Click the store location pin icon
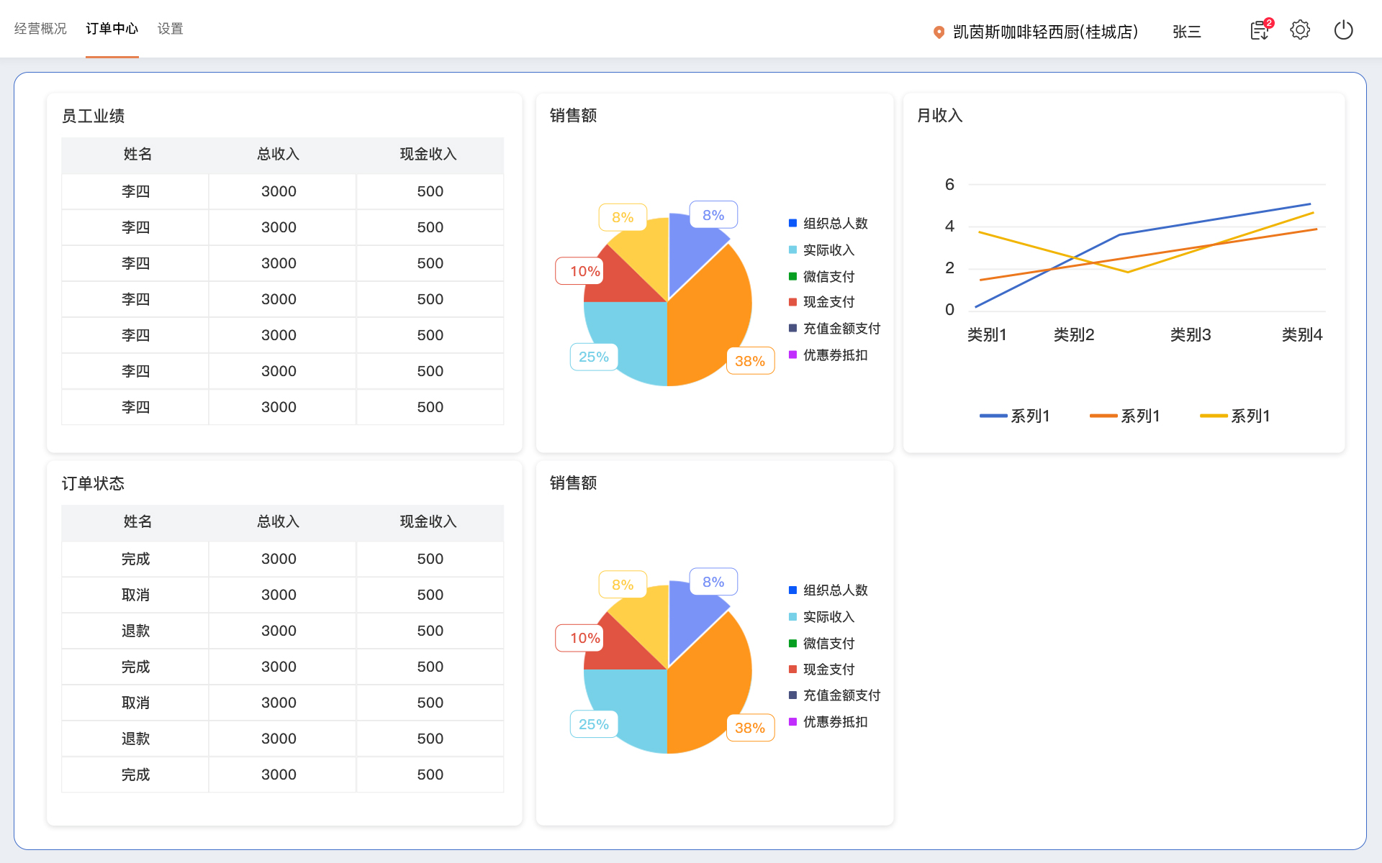Viewport: 1382px width, 863px height. pos(939,32)
